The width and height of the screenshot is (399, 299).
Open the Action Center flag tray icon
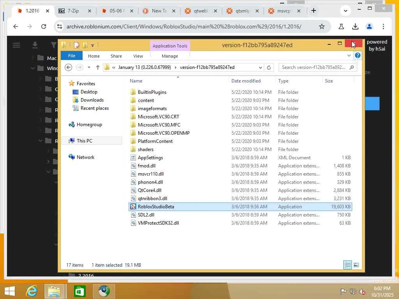click(x=343, y=291)
